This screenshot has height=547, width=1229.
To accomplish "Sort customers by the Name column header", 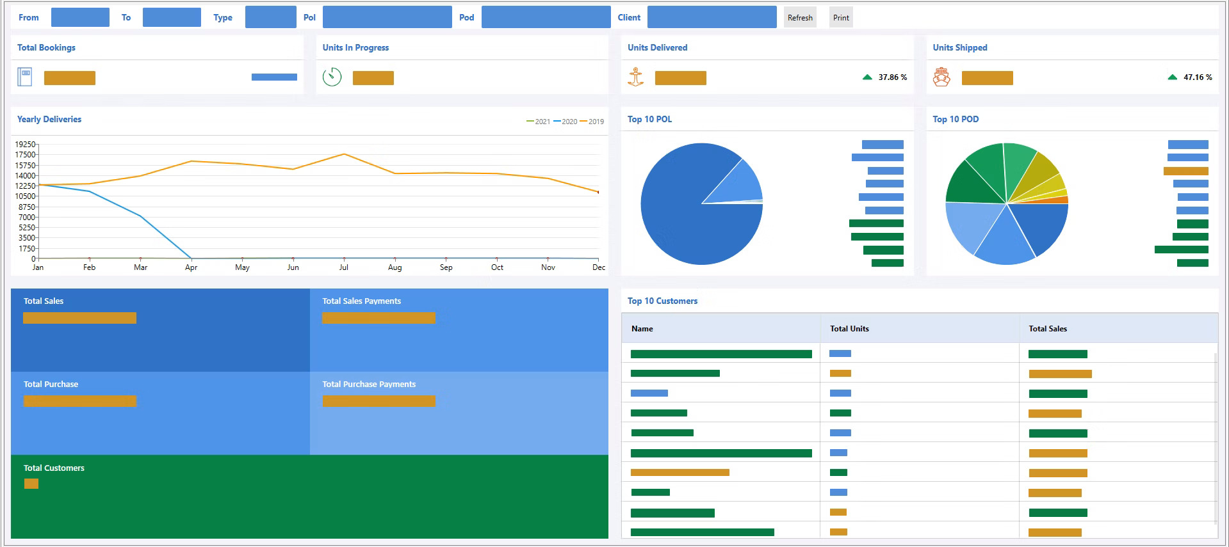I will point(642,329).
